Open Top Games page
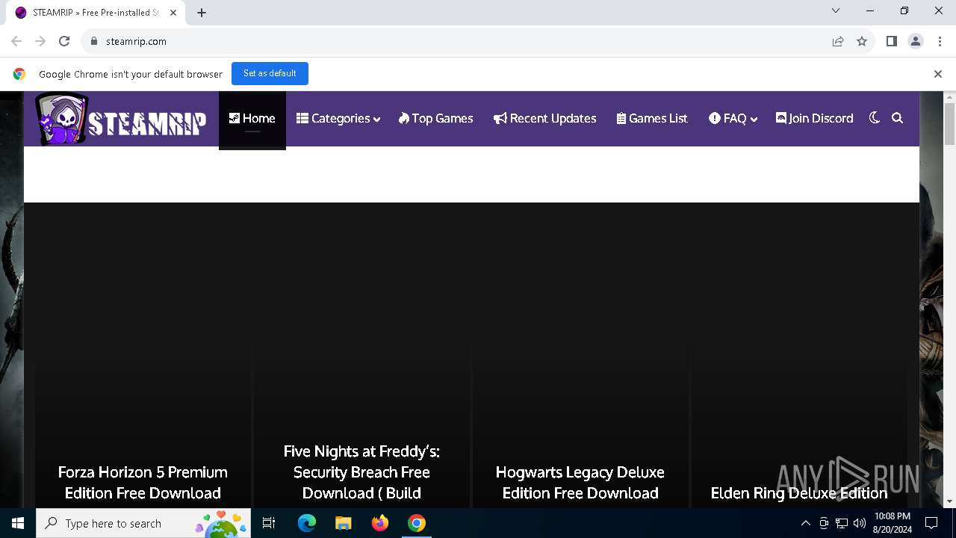Viewport: 956px width, 538px height. pos(435,119)
